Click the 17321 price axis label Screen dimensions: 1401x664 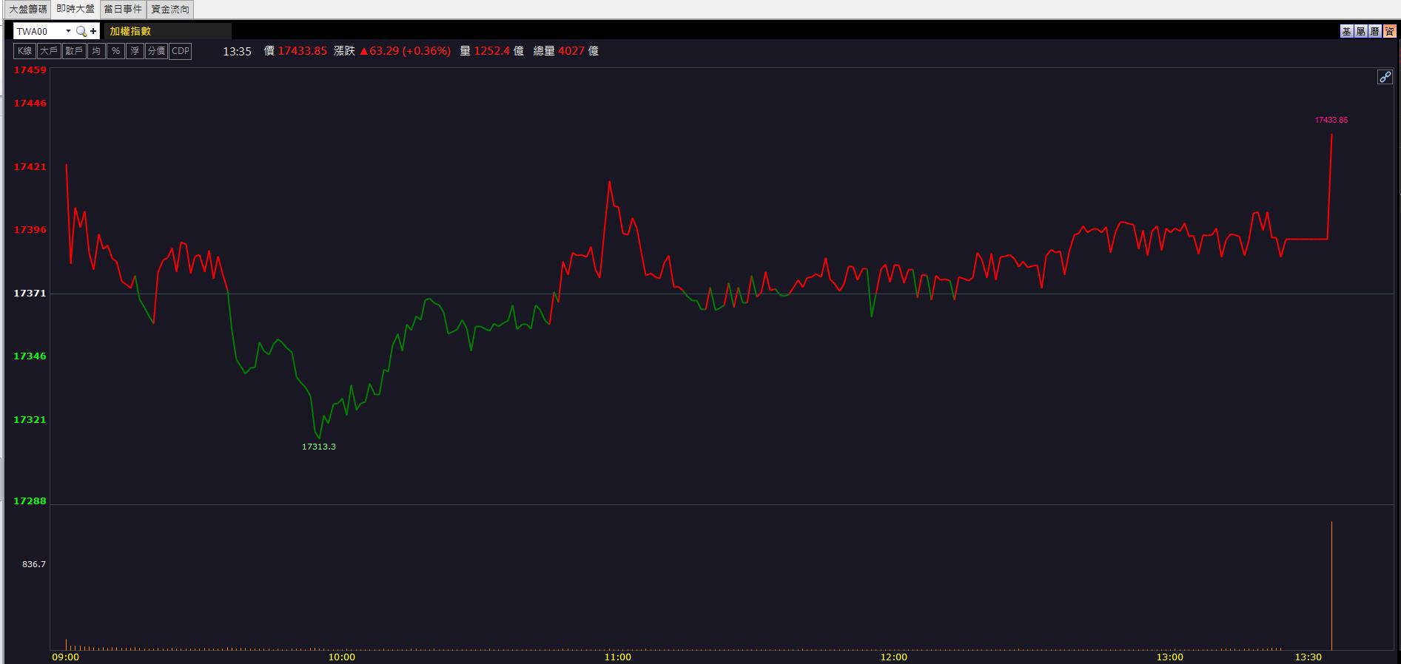[x=30, y=420]
